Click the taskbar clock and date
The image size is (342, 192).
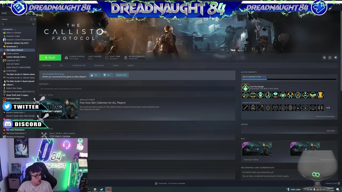tap(330, 189)
